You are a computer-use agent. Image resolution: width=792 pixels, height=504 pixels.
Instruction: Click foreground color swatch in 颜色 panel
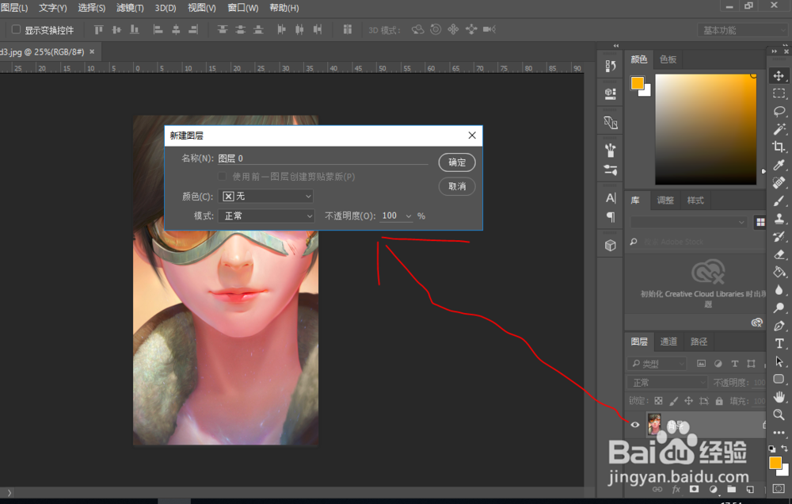coord(638,83)
